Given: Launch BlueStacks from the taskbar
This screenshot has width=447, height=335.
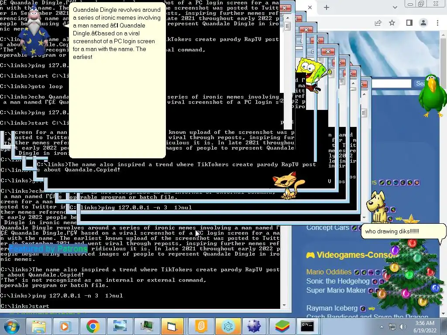Looking at the screenshot, I should pos(282,326).
